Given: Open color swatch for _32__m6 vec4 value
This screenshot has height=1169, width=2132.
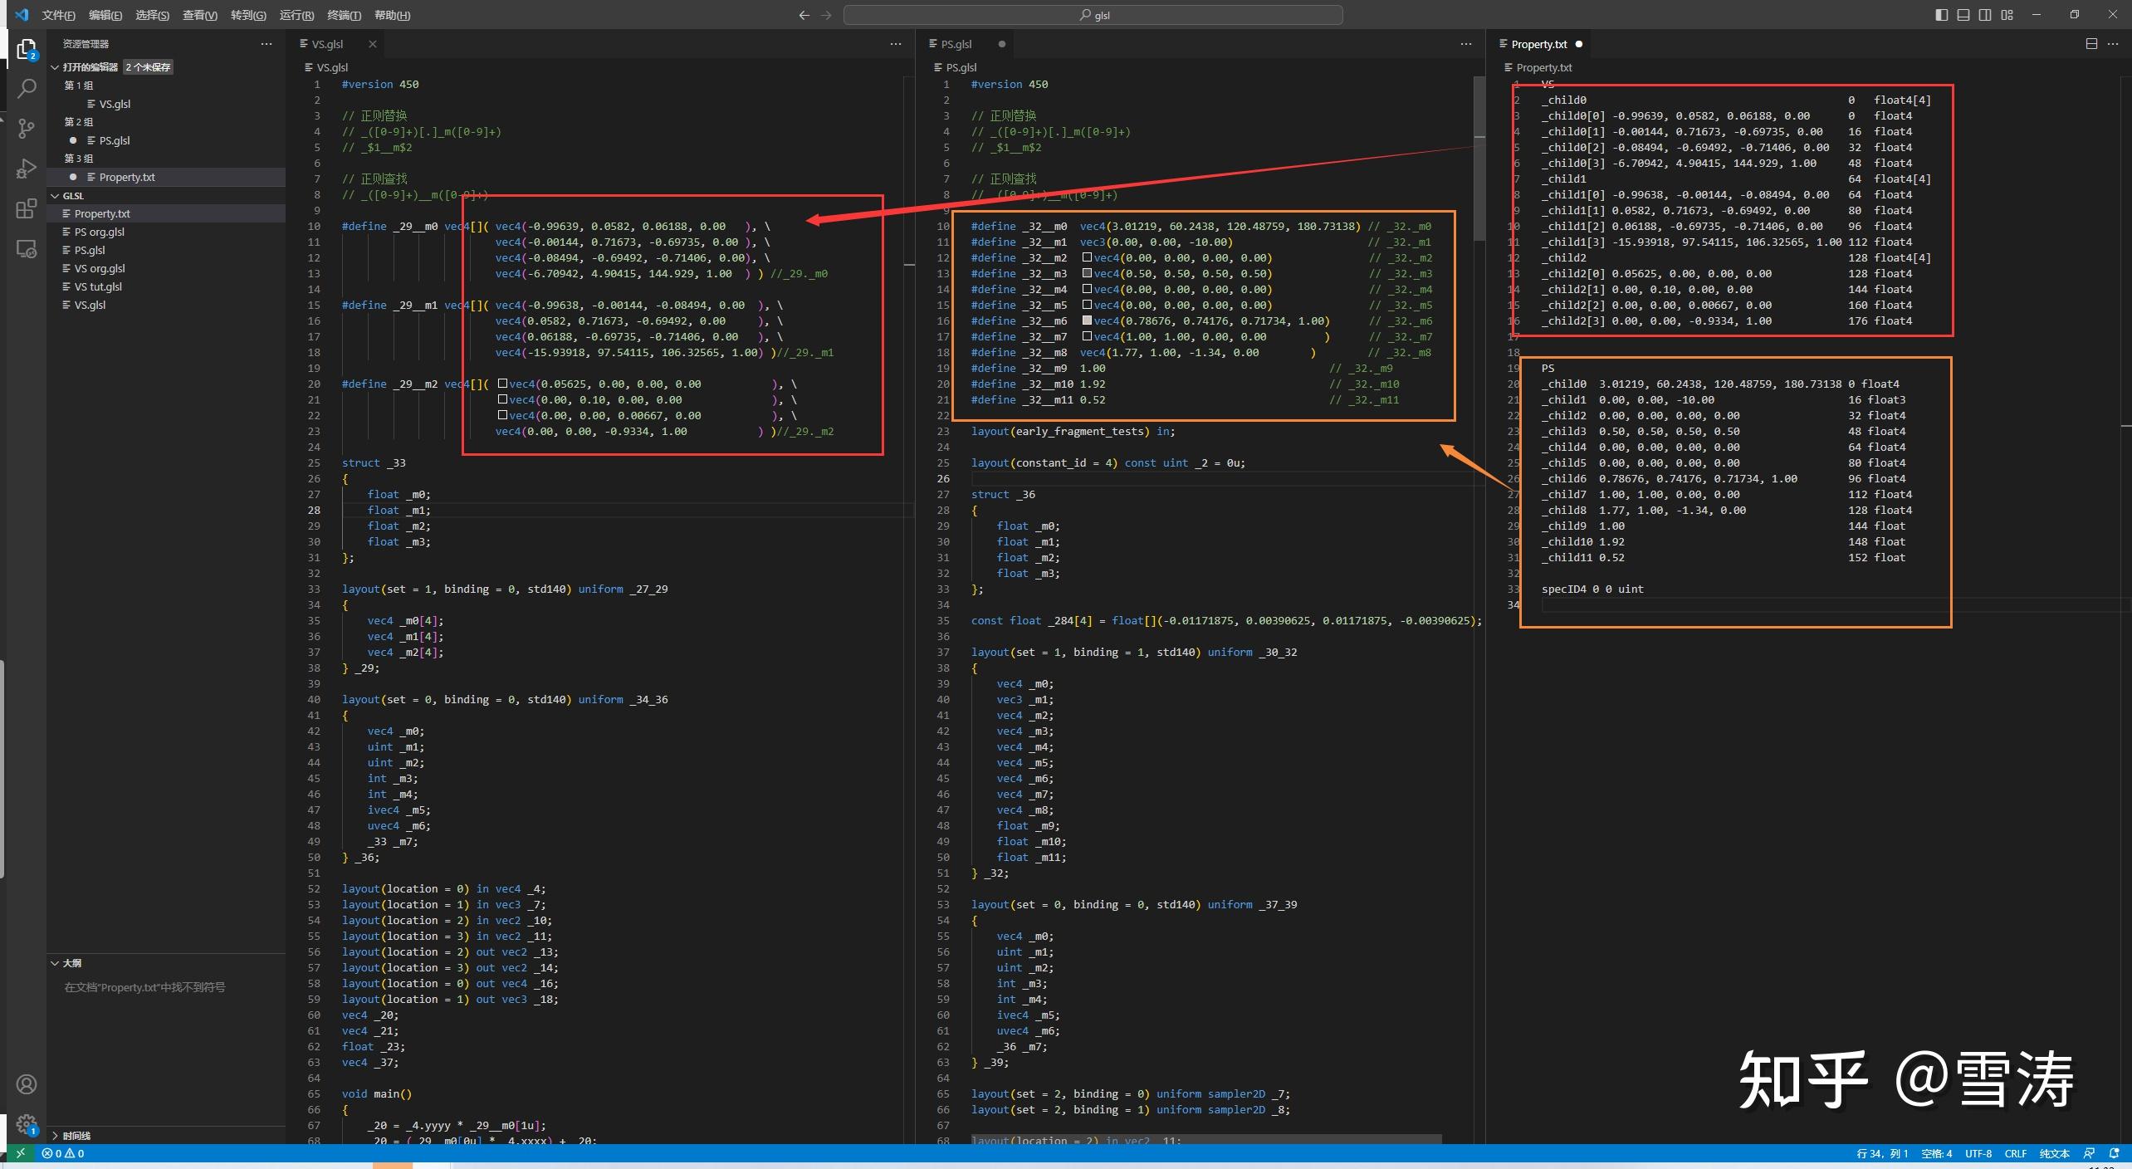Looking at the screenshot, I should [x=1087, y=320].
